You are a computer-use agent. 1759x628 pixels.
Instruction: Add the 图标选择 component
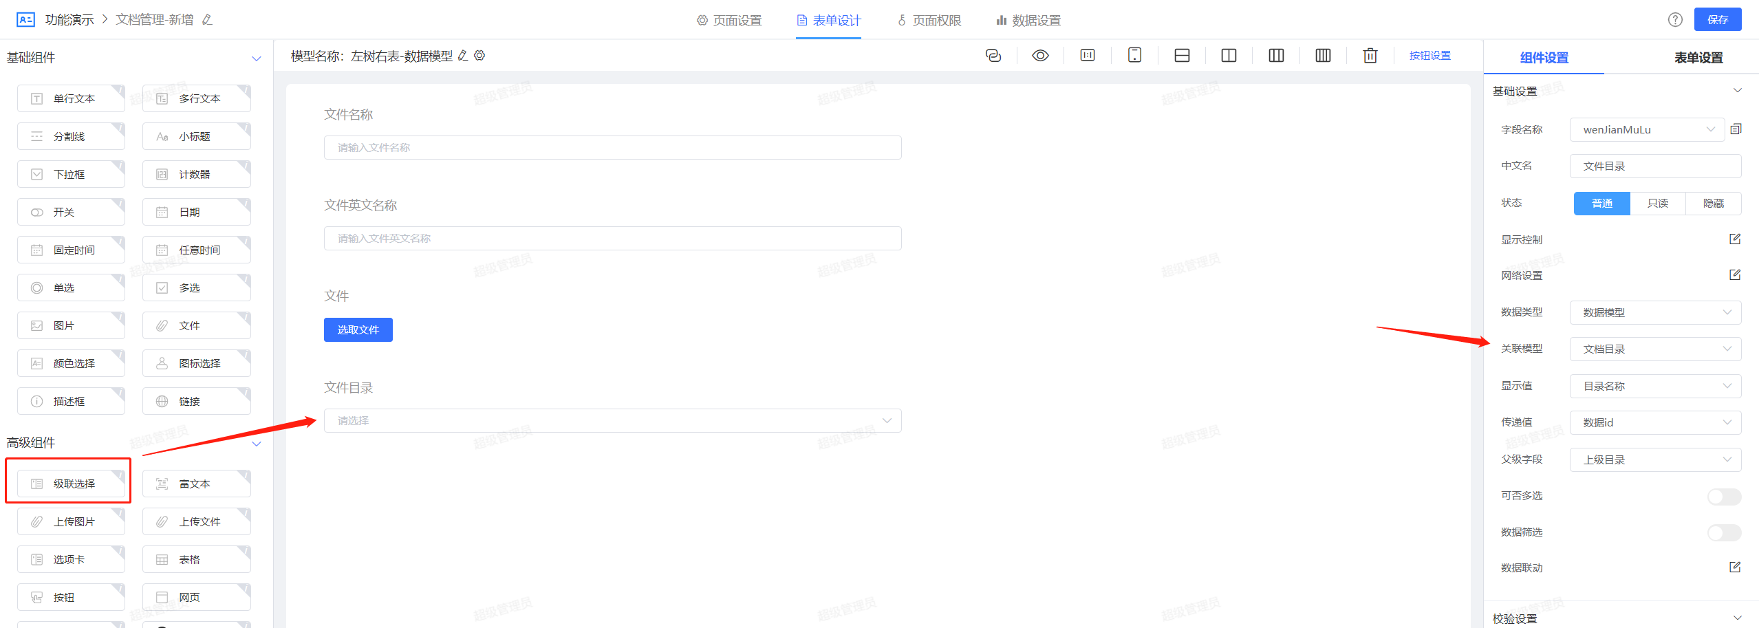pos(196,363)
